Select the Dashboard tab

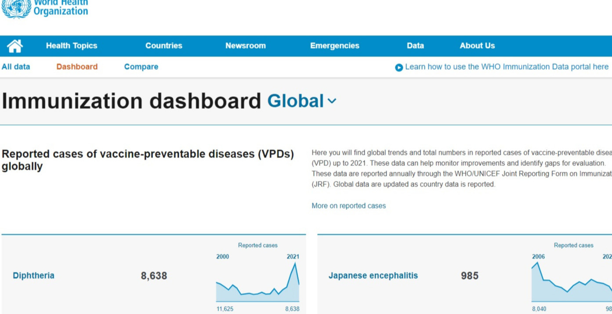77,67
